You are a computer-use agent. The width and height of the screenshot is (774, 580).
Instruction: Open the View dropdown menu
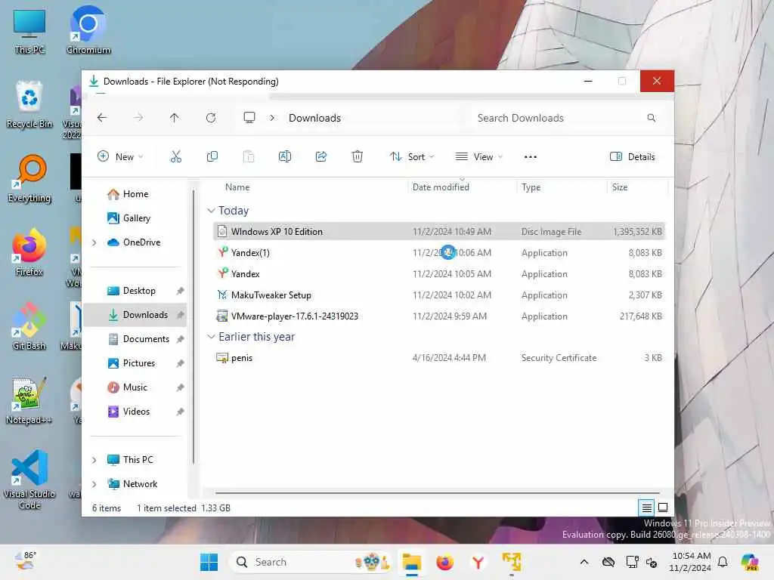click(478, 157)
